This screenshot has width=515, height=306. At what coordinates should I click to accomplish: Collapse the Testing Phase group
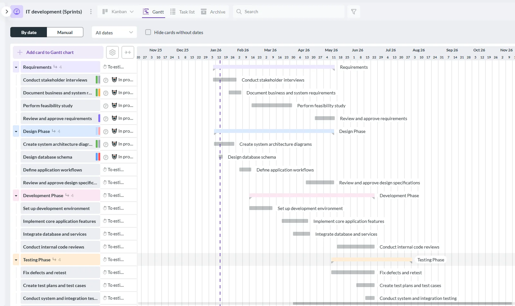tap(16, 259)
